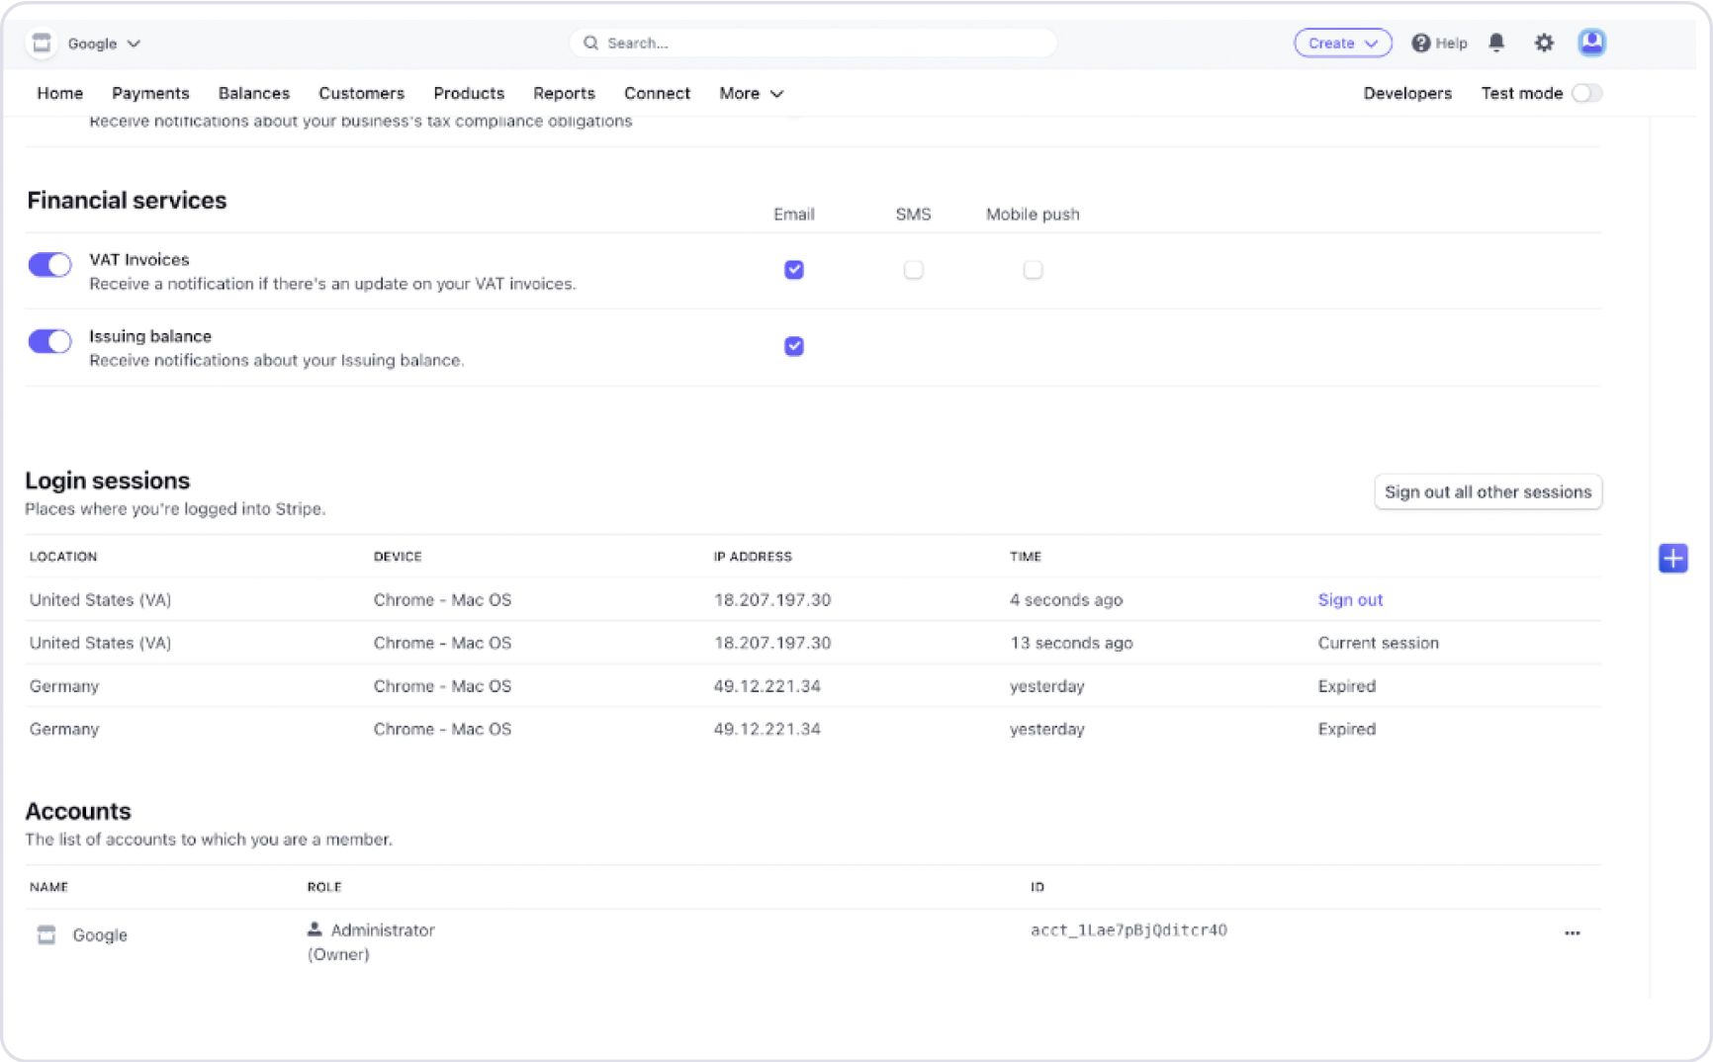Image resolution: width=1713 pixels, height=1062 pixels.
Task: Click Sign out for the 4 seconds ago session
Action: (x=1350, y=599)
